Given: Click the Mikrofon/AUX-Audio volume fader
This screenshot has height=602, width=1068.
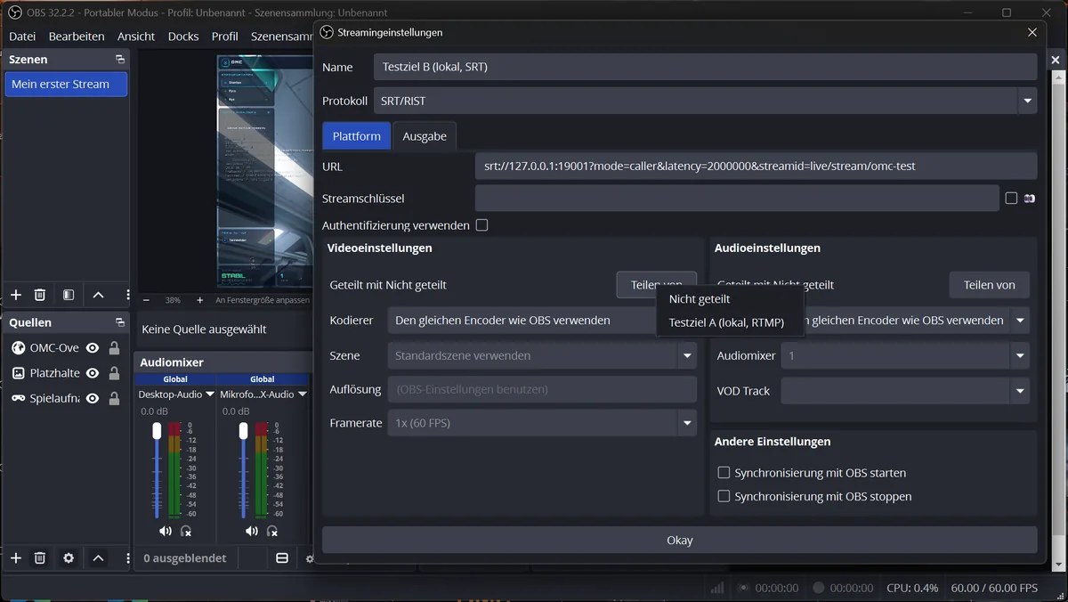Looking at the screenshot, I should click(243, 430).
